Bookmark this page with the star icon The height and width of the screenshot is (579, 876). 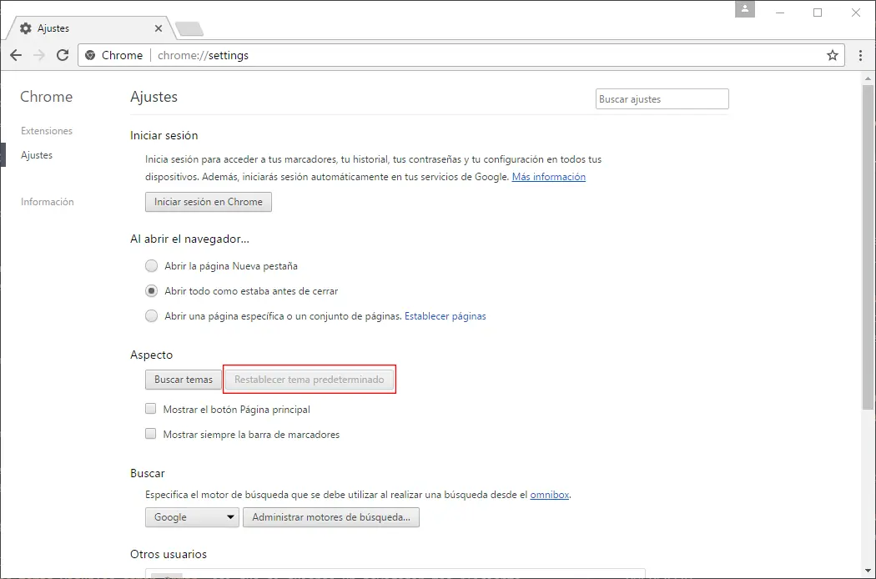(833, 55)
